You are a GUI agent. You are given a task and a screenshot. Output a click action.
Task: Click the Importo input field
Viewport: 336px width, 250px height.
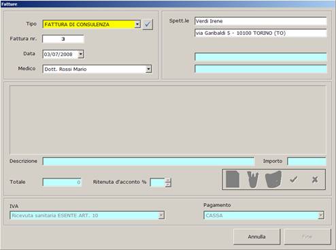click(307, 161)
